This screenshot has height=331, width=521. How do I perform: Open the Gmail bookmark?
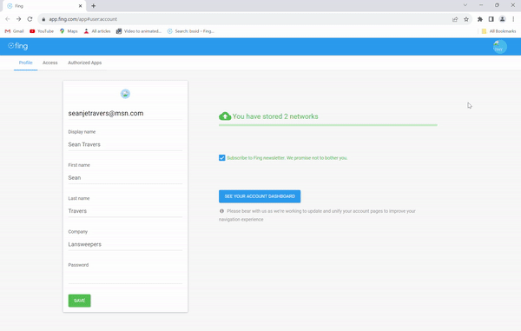[x=14, y=31]
